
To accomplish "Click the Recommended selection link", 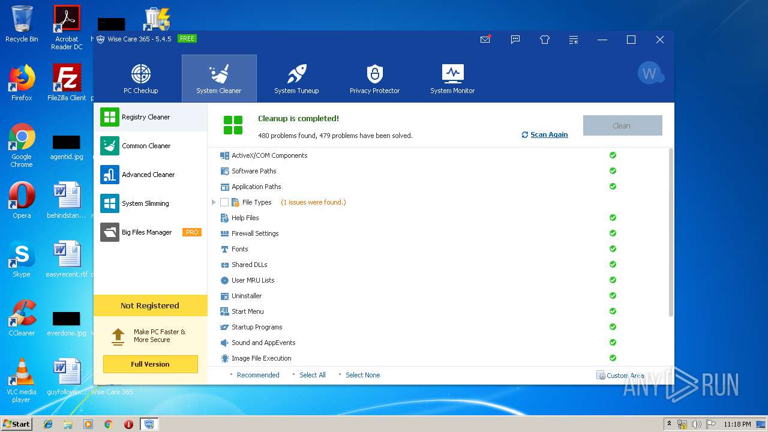I will pos(258,375).
